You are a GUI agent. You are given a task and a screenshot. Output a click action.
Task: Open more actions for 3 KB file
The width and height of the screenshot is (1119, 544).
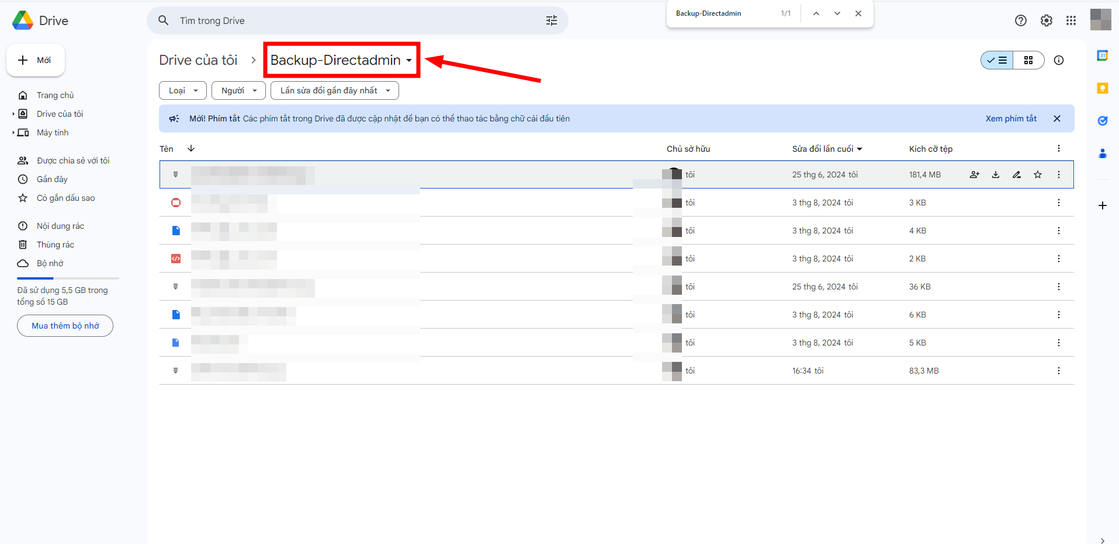pyautogui.click(x=1059, y=203)
